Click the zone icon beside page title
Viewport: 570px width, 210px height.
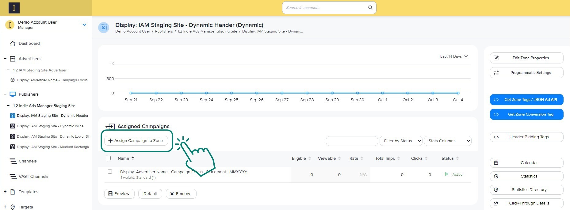pos(104,28)
